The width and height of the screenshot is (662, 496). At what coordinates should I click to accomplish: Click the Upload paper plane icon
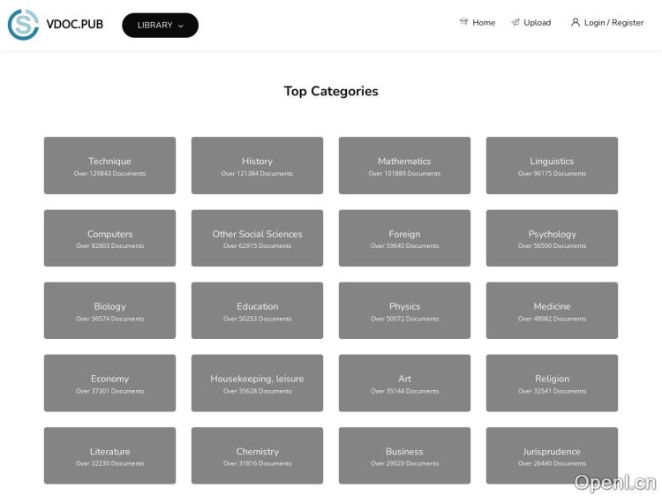[515, 23]
